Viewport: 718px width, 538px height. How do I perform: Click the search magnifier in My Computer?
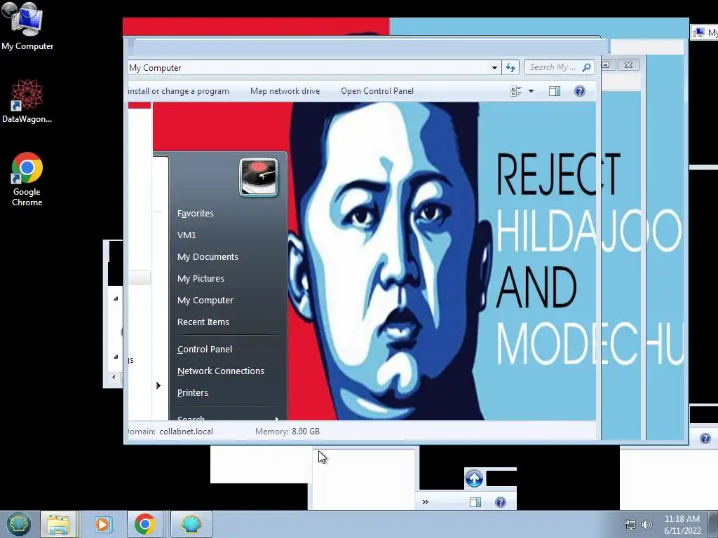(586, 68)
